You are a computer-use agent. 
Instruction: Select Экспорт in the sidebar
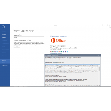click(4, 53)
